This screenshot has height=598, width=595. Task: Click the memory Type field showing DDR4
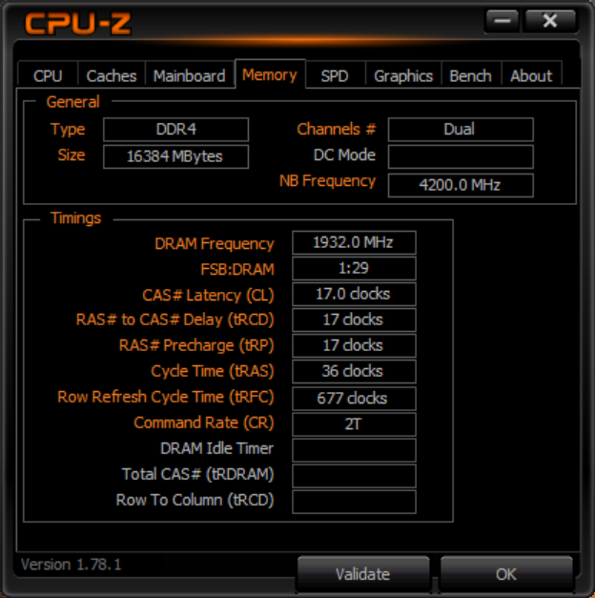point(175,130)
